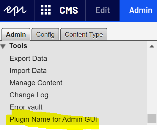Image resolution: width=157 pixels, height=130 pixels.
Task: Switch to the Config tab
Action: 45,34
